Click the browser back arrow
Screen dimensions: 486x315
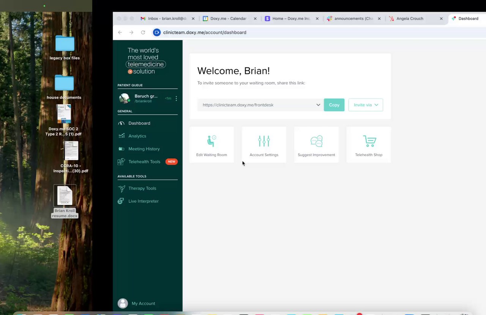pyautogui.click(x=120, y=33)
